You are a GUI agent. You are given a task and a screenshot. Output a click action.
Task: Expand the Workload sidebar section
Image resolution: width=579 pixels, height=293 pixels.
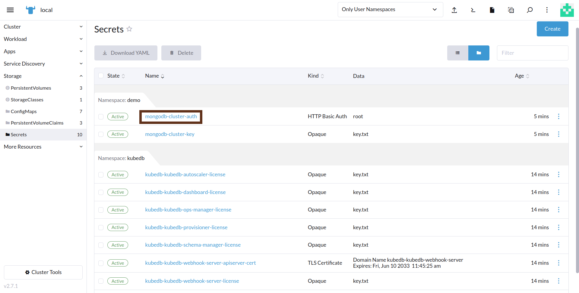(43, 39)
